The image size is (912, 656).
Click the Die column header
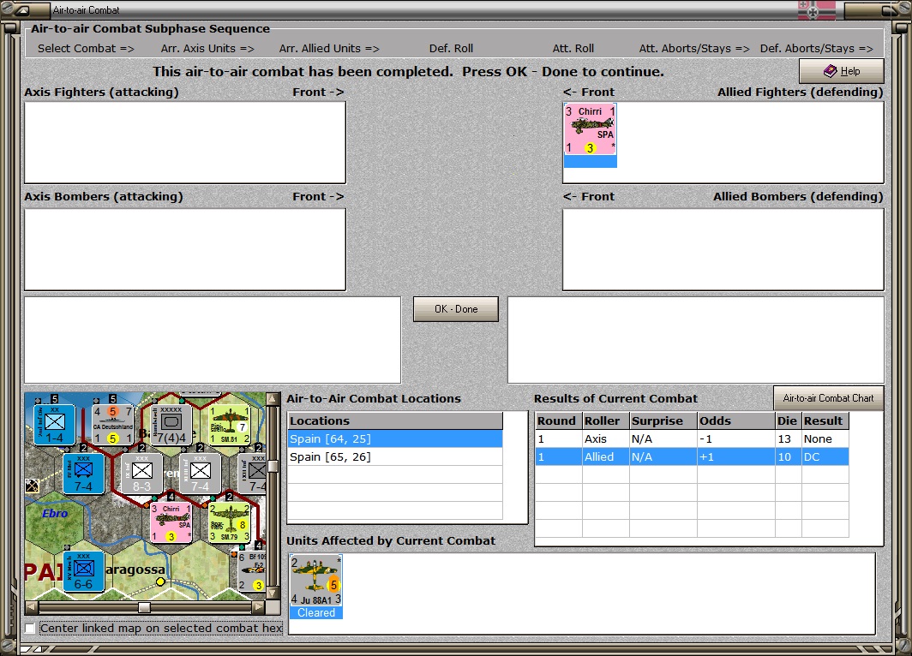pyautogui.click(x=788, y=420)
